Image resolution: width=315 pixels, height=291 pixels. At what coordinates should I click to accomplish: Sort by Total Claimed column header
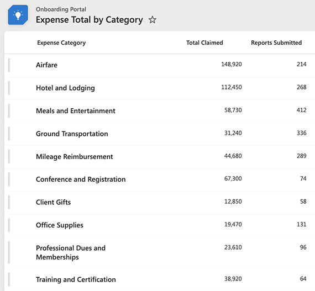pyautogui.click(x=204, y=43)
